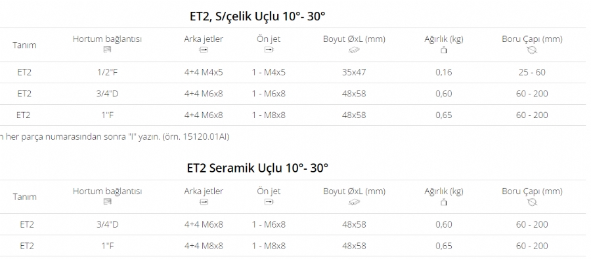Screen dimensions: 591x259
Task: Click front jet icon in first table
Action: click(x=269, y=50)
